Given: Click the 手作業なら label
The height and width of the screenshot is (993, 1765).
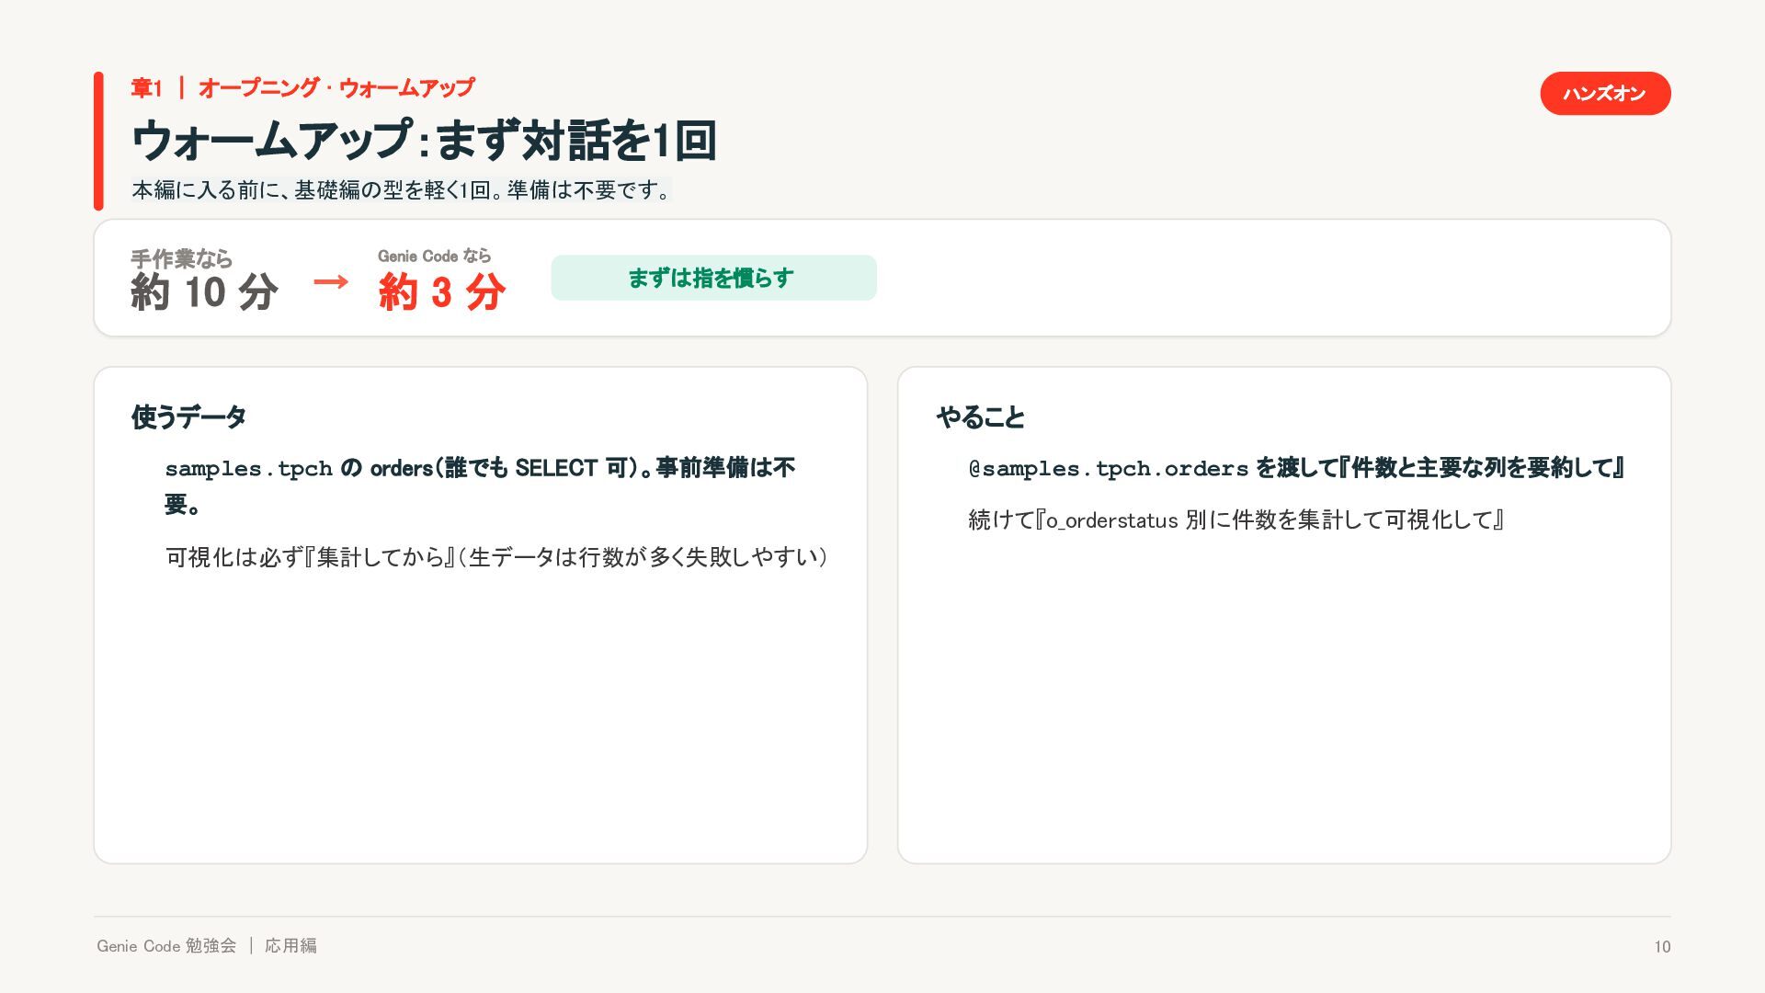Looking at the screenshot, I should tap(182, 258).
